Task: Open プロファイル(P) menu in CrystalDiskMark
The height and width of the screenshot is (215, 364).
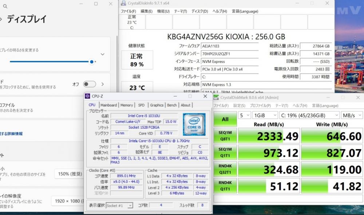Action: tap(260, 105)
